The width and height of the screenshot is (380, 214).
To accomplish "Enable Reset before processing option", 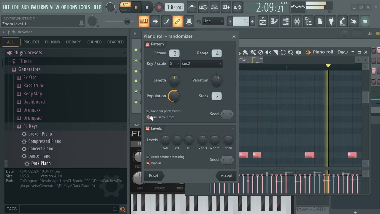I will pos(148,157).
